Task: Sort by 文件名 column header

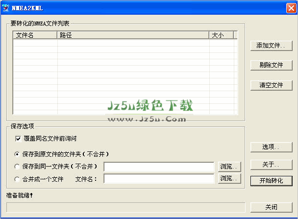Action: (x=35, y=35)
